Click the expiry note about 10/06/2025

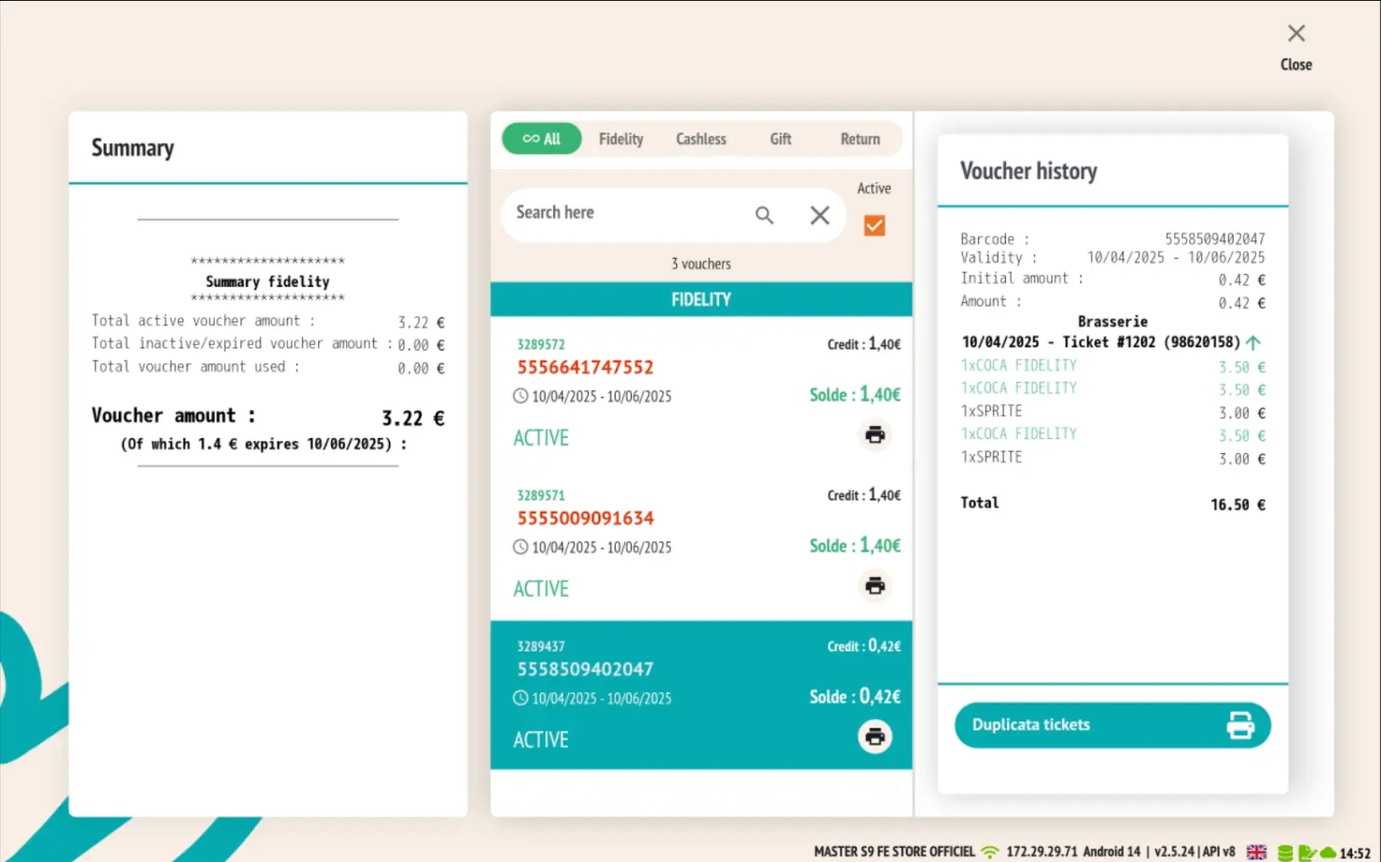click(x=263, y=444)
